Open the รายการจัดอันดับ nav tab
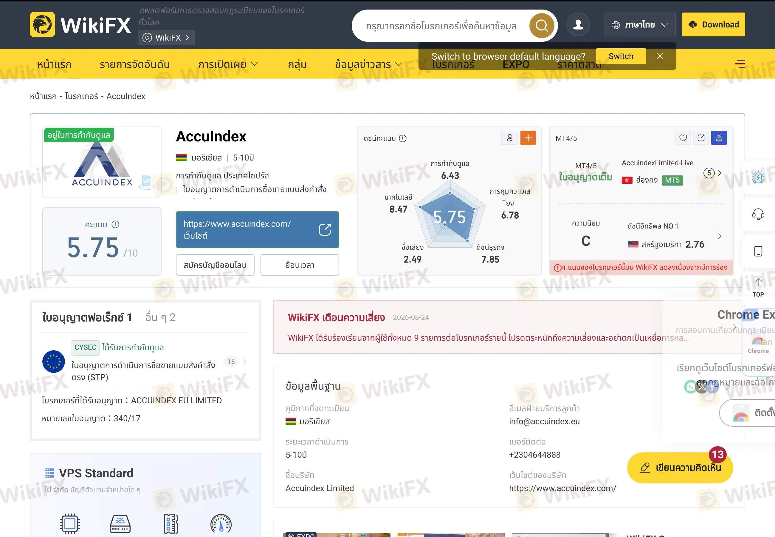Viewport: 775px width, 537px height. (x=134, y=64)
